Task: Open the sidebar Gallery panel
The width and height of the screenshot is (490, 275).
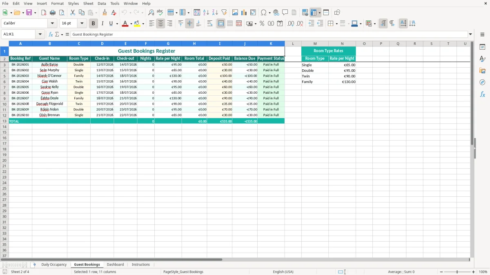Action: tap(482, 70)
